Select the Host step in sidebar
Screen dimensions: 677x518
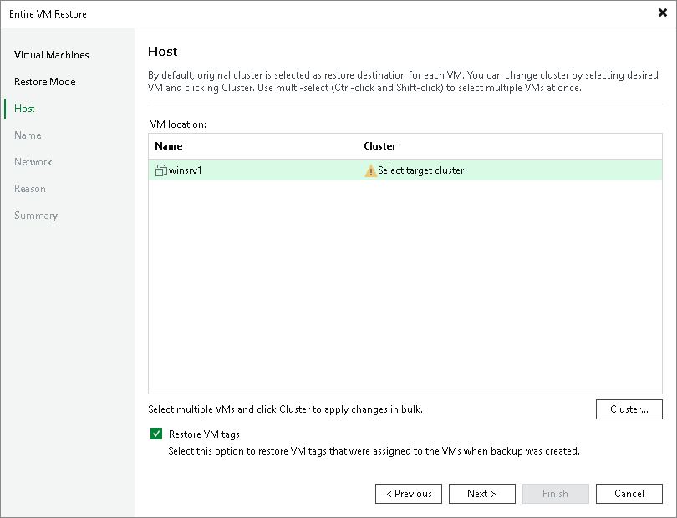point(24,109)
